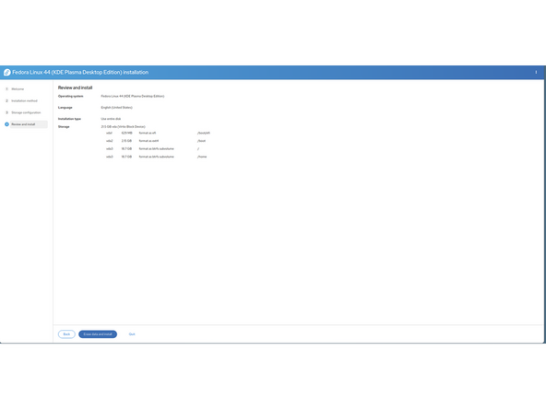This screenshot has height=409, width=546.
Task: Click the 'format as ext4' entry
Action: (x=148, y=141)
